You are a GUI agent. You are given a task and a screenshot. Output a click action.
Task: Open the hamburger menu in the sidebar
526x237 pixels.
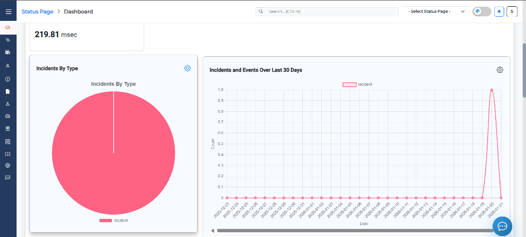tap(8, 11)
